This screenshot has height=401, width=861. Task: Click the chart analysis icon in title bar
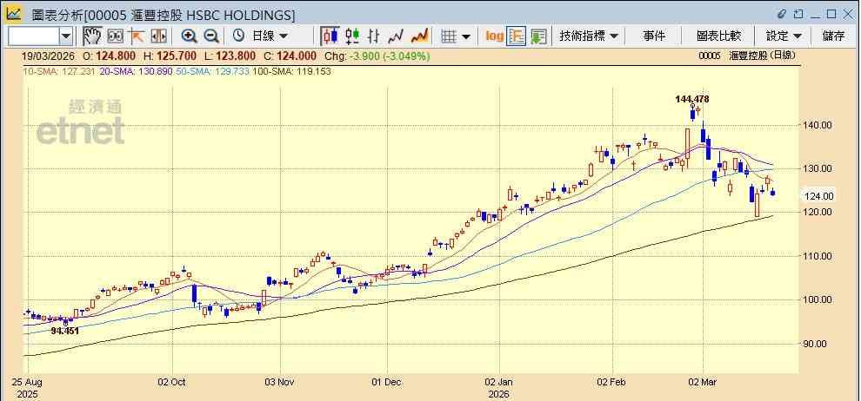(x=14, y=14)
